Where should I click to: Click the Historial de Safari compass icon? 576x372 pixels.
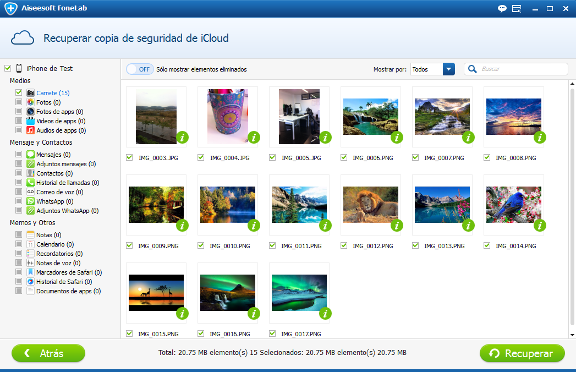[x=30, y=282]
